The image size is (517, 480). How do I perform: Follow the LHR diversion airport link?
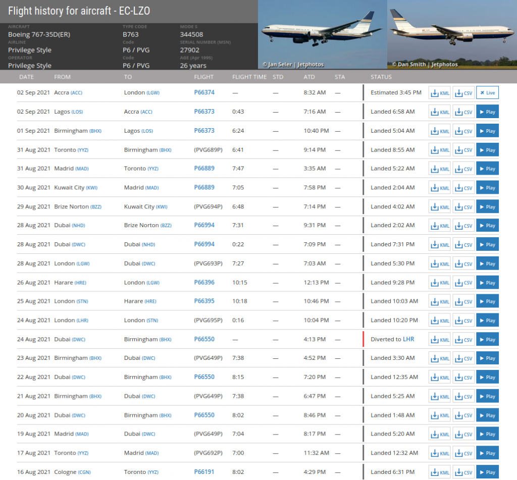tap(408, 339)
